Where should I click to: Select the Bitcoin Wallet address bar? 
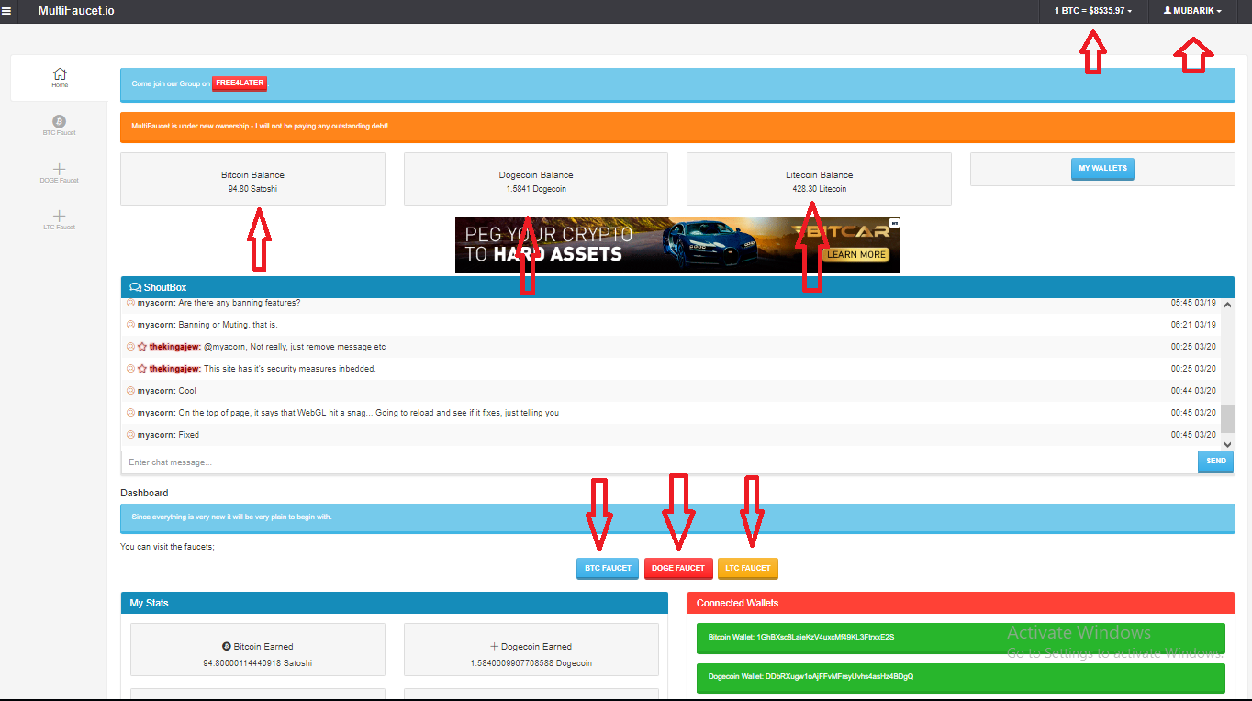pyautogui.click(x=961, y=638)
